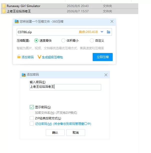Open the 记住密码 password manager link text
The image size is (151, 153).
[x=63, y=124]
